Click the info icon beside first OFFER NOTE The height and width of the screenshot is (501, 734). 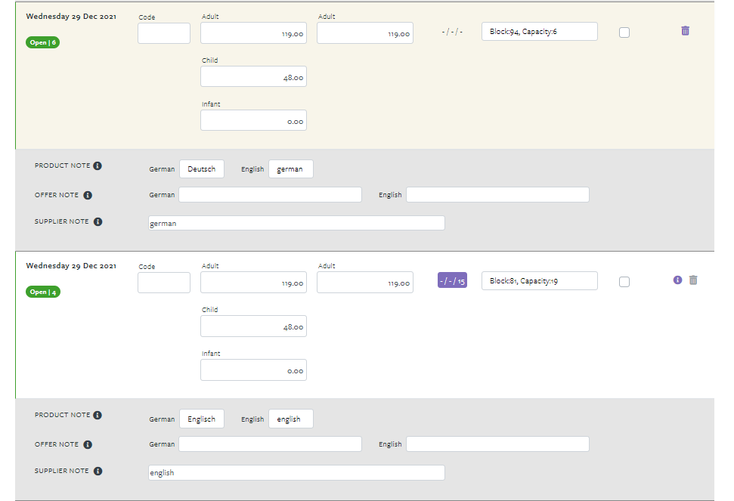click(88, 194)
